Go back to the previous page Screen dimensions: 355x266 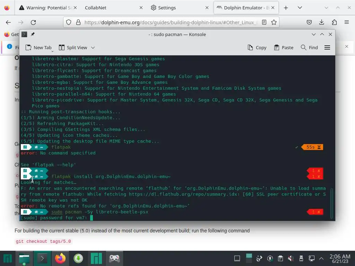pyautogui.click(x=8, y=23)
